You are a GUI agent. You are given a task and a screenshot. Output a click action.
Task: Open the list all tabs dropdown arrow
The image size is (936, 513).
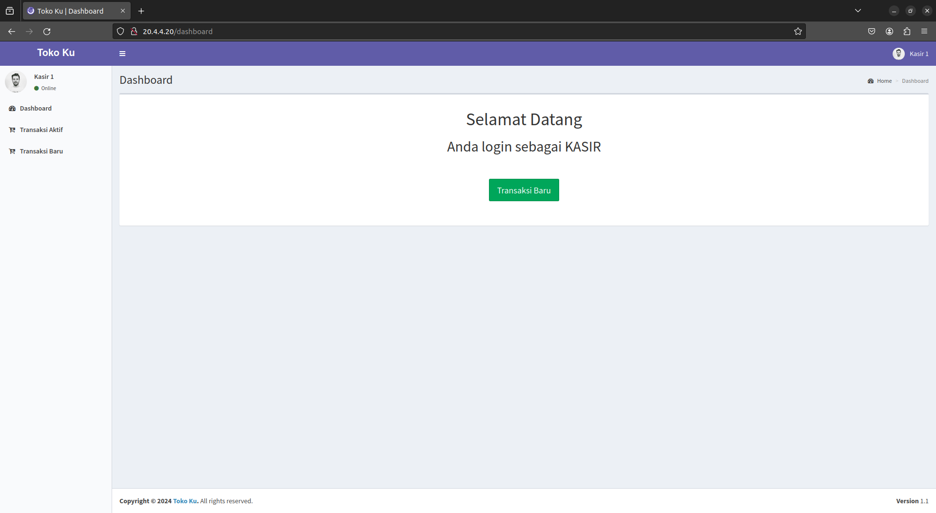click(x=858, y=11)
